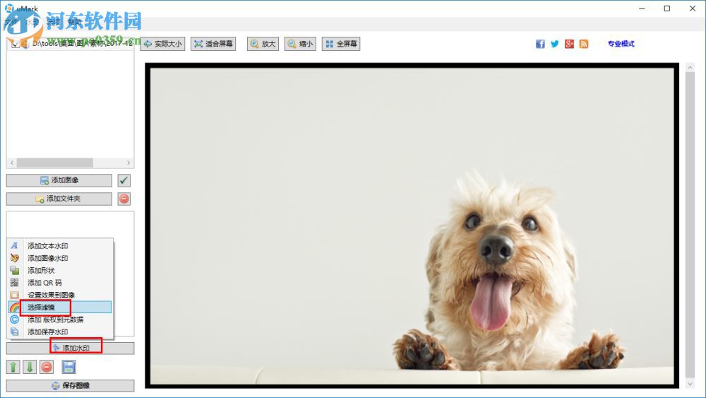Screen dimensions: 706x398
Task: Click the 实际大小 (actual size) button
Action: pos(162,44)
